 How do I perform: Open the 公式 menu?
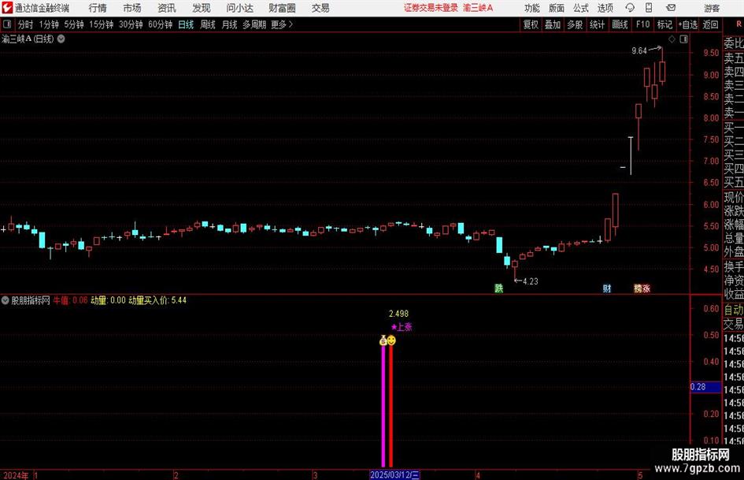581,8
